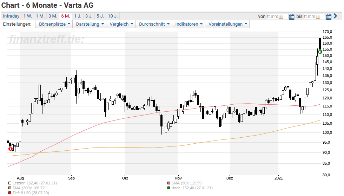Click the red T low marker on chart
The width and height of the screenshot is (344, 196).
(x=10, y=149)
